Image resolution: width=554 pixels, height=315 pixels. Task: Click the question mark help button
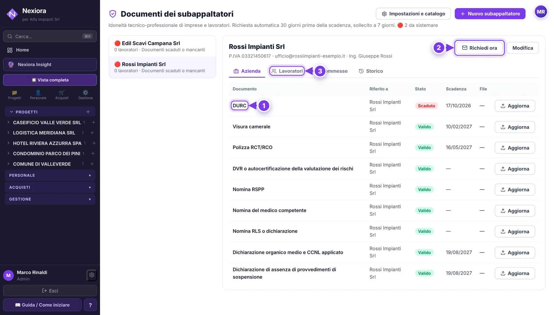click(90, 305)
